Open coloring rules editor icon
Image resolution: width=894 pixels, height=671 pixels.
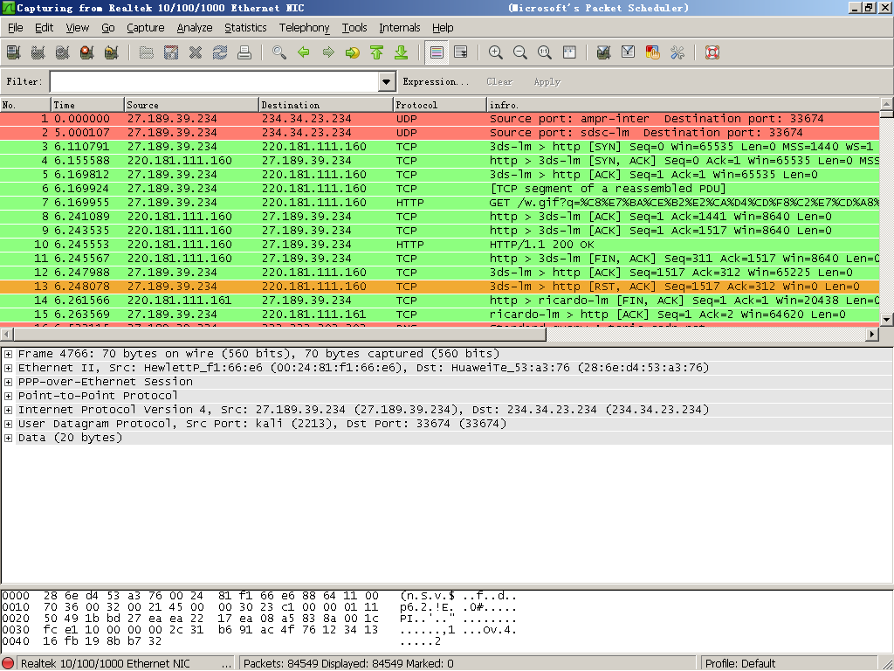pyautogui.click(x=653, y=53)
